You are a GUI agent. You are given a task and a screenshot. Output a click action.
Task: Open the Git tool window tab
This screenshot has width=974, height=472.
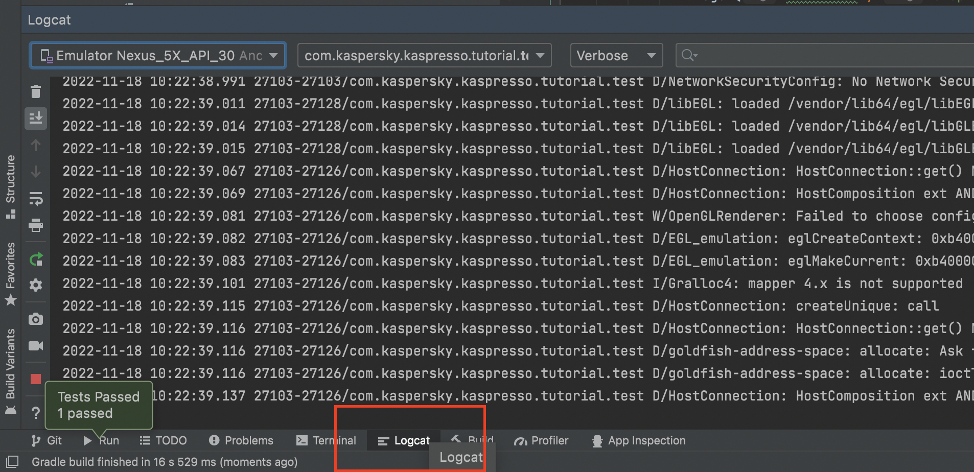pyautogui.click(x=47, y=440)
